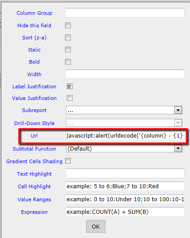
Task: Click the Value Ranges input field
Action: [x=125, y=199]
